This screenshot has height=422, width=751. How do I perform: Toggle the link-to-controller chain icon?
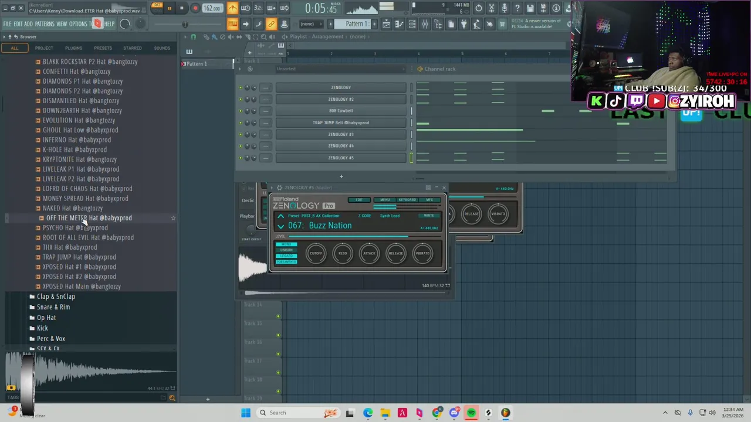[x=270, y=24]
